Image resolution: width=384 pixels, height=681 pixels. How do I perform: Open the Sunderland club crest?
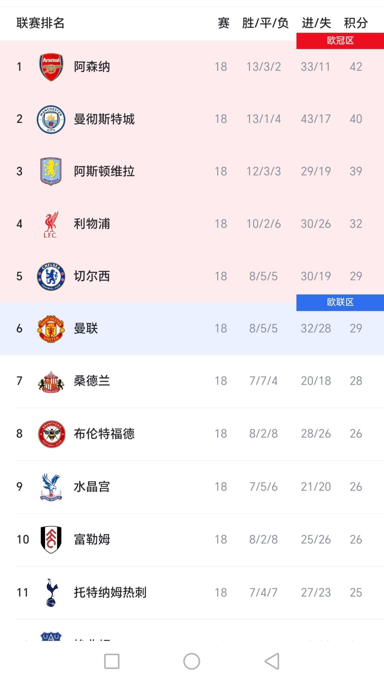(x=51, y=381)
